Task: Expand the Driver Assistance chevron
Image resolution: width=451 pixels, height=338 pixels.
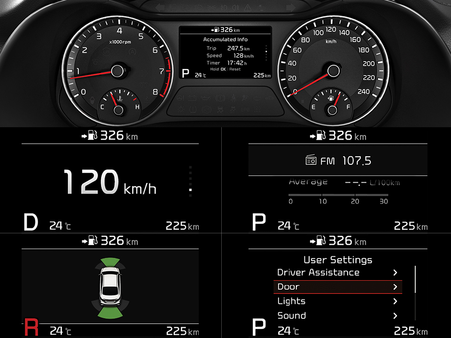Action: click(395, 273)
